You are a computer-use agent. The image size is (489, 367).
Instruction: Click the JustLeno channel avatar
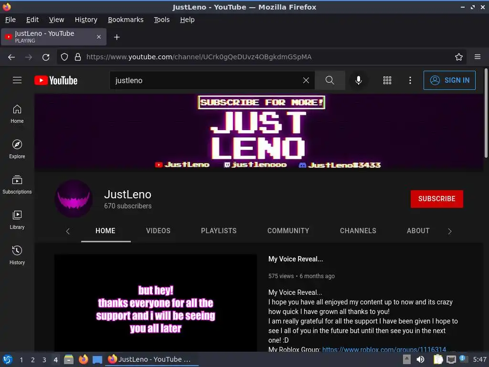(74, 199)
